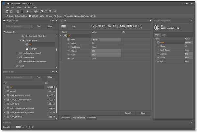Click the Drivers folder breadcrumb icon

click(x=55, y=16)
